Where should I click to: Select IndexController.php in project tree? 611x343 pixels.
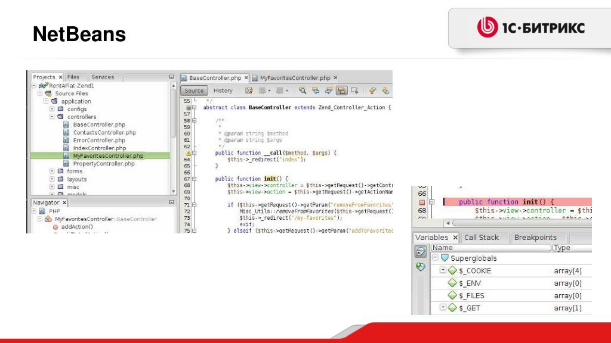click(x=100, y=148)
